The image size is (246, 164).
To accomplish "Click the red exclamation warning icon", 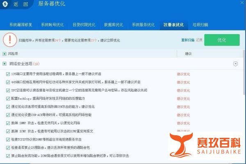I will pyautogui.click(x=10, y=40).
